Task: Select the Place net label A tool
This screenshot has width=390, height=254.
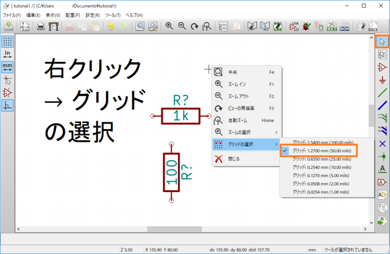Action: pos(382,169)
